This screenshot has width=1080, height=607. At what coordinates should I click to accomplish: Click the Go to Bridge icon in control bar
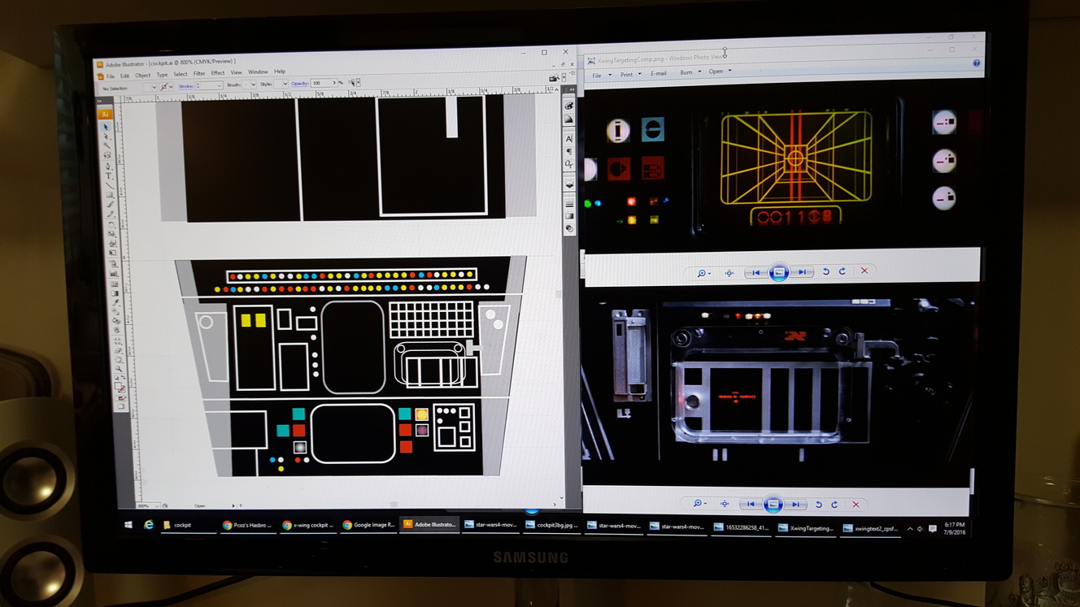point(553,78)
